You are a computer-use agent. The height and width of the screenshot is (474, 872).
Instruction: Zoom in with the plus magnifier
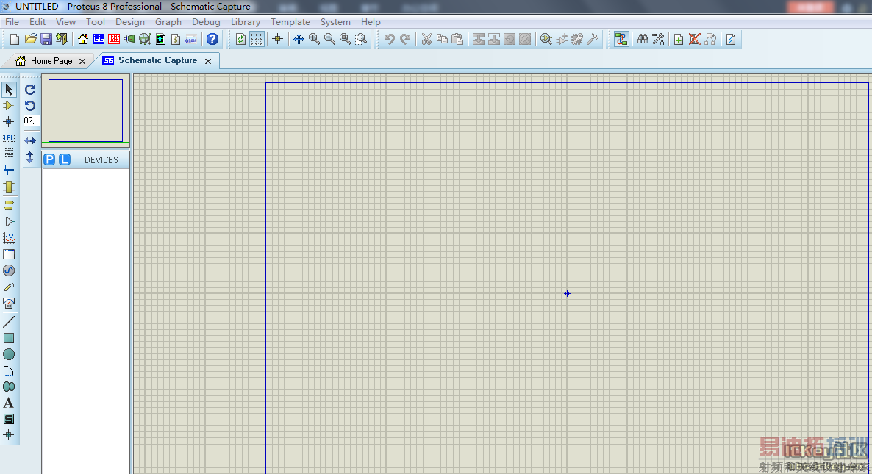(x=314, y=40)
